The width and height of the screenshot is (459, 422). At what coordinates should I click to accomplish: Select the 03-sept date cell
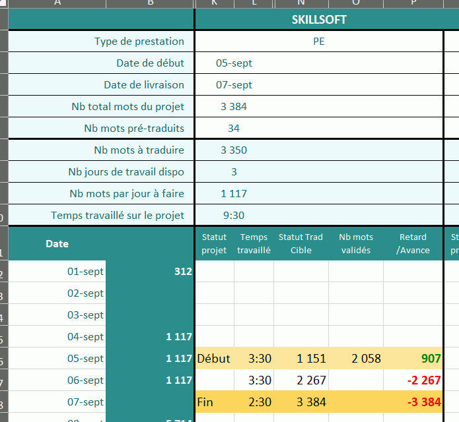[57, 315]
